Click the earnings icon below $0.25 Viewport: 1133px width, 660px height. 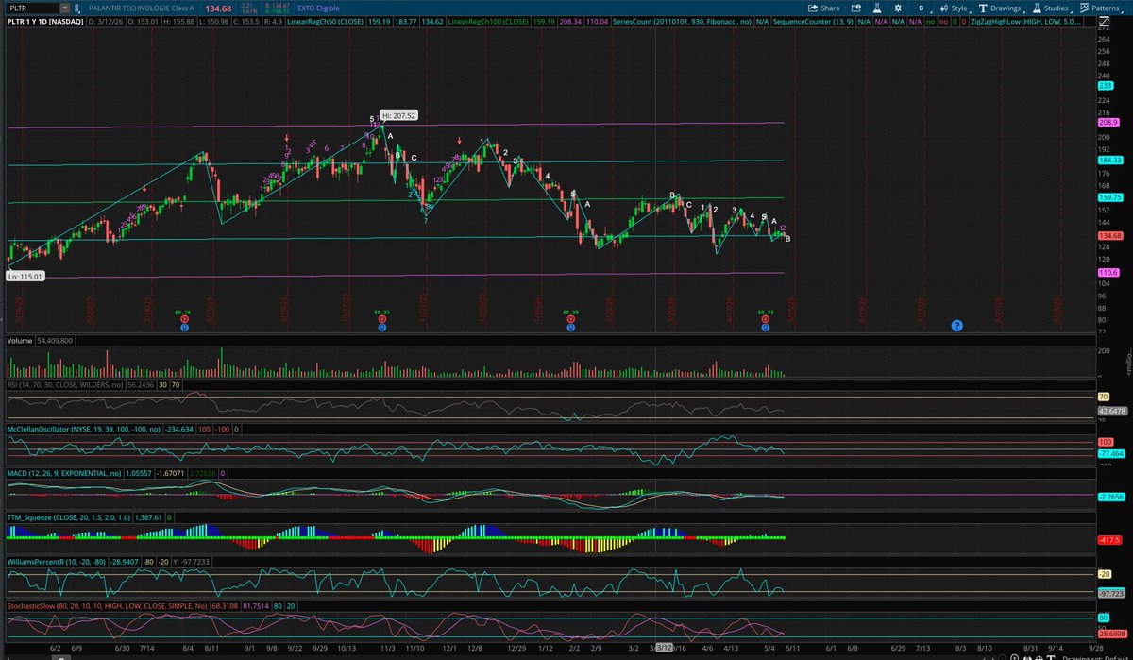point(570,320)
